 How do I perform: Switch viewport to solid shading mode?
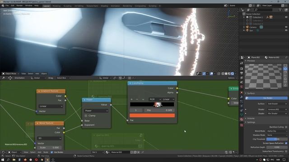pyautogui.click(x=226, y=74)
